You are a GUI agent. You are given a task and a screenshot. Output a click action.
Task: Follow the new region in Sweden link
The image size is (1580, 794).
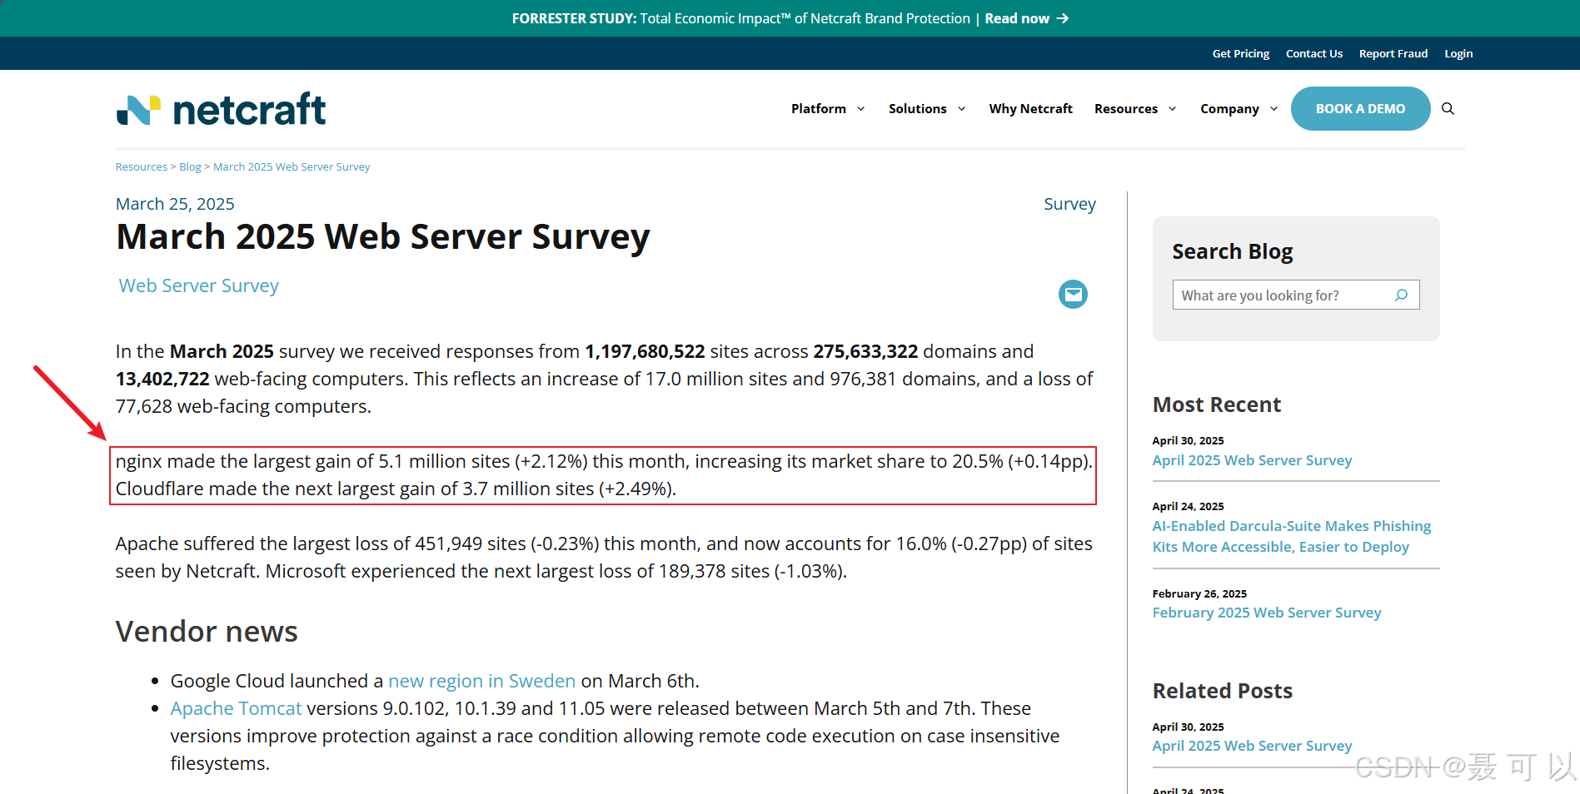click(x=481, y=681)
